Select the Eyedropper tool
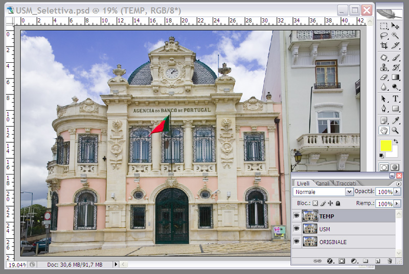 [395, 119]
